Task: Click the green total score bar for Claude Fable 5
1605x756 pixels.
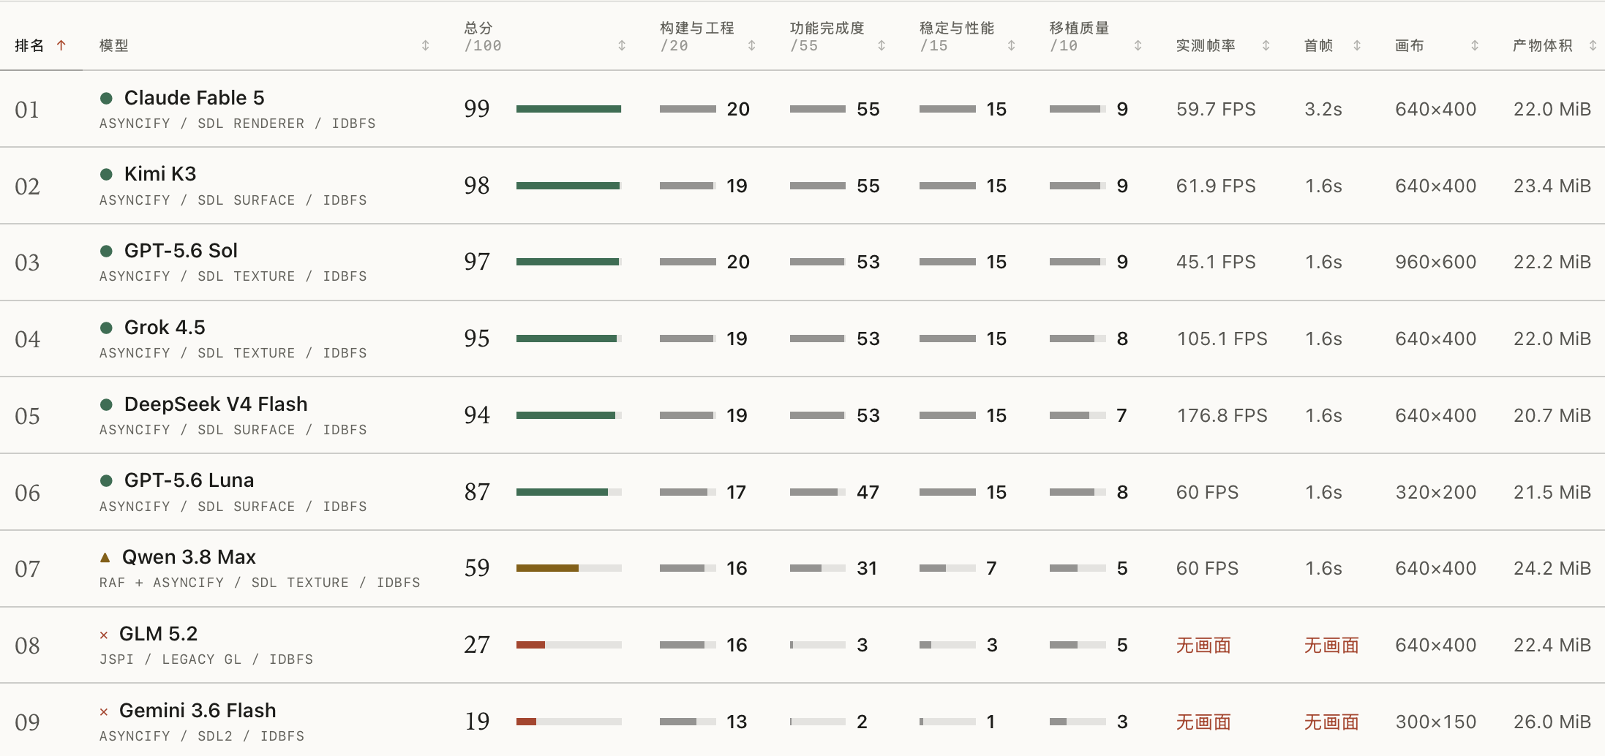Action: [568, 109]
